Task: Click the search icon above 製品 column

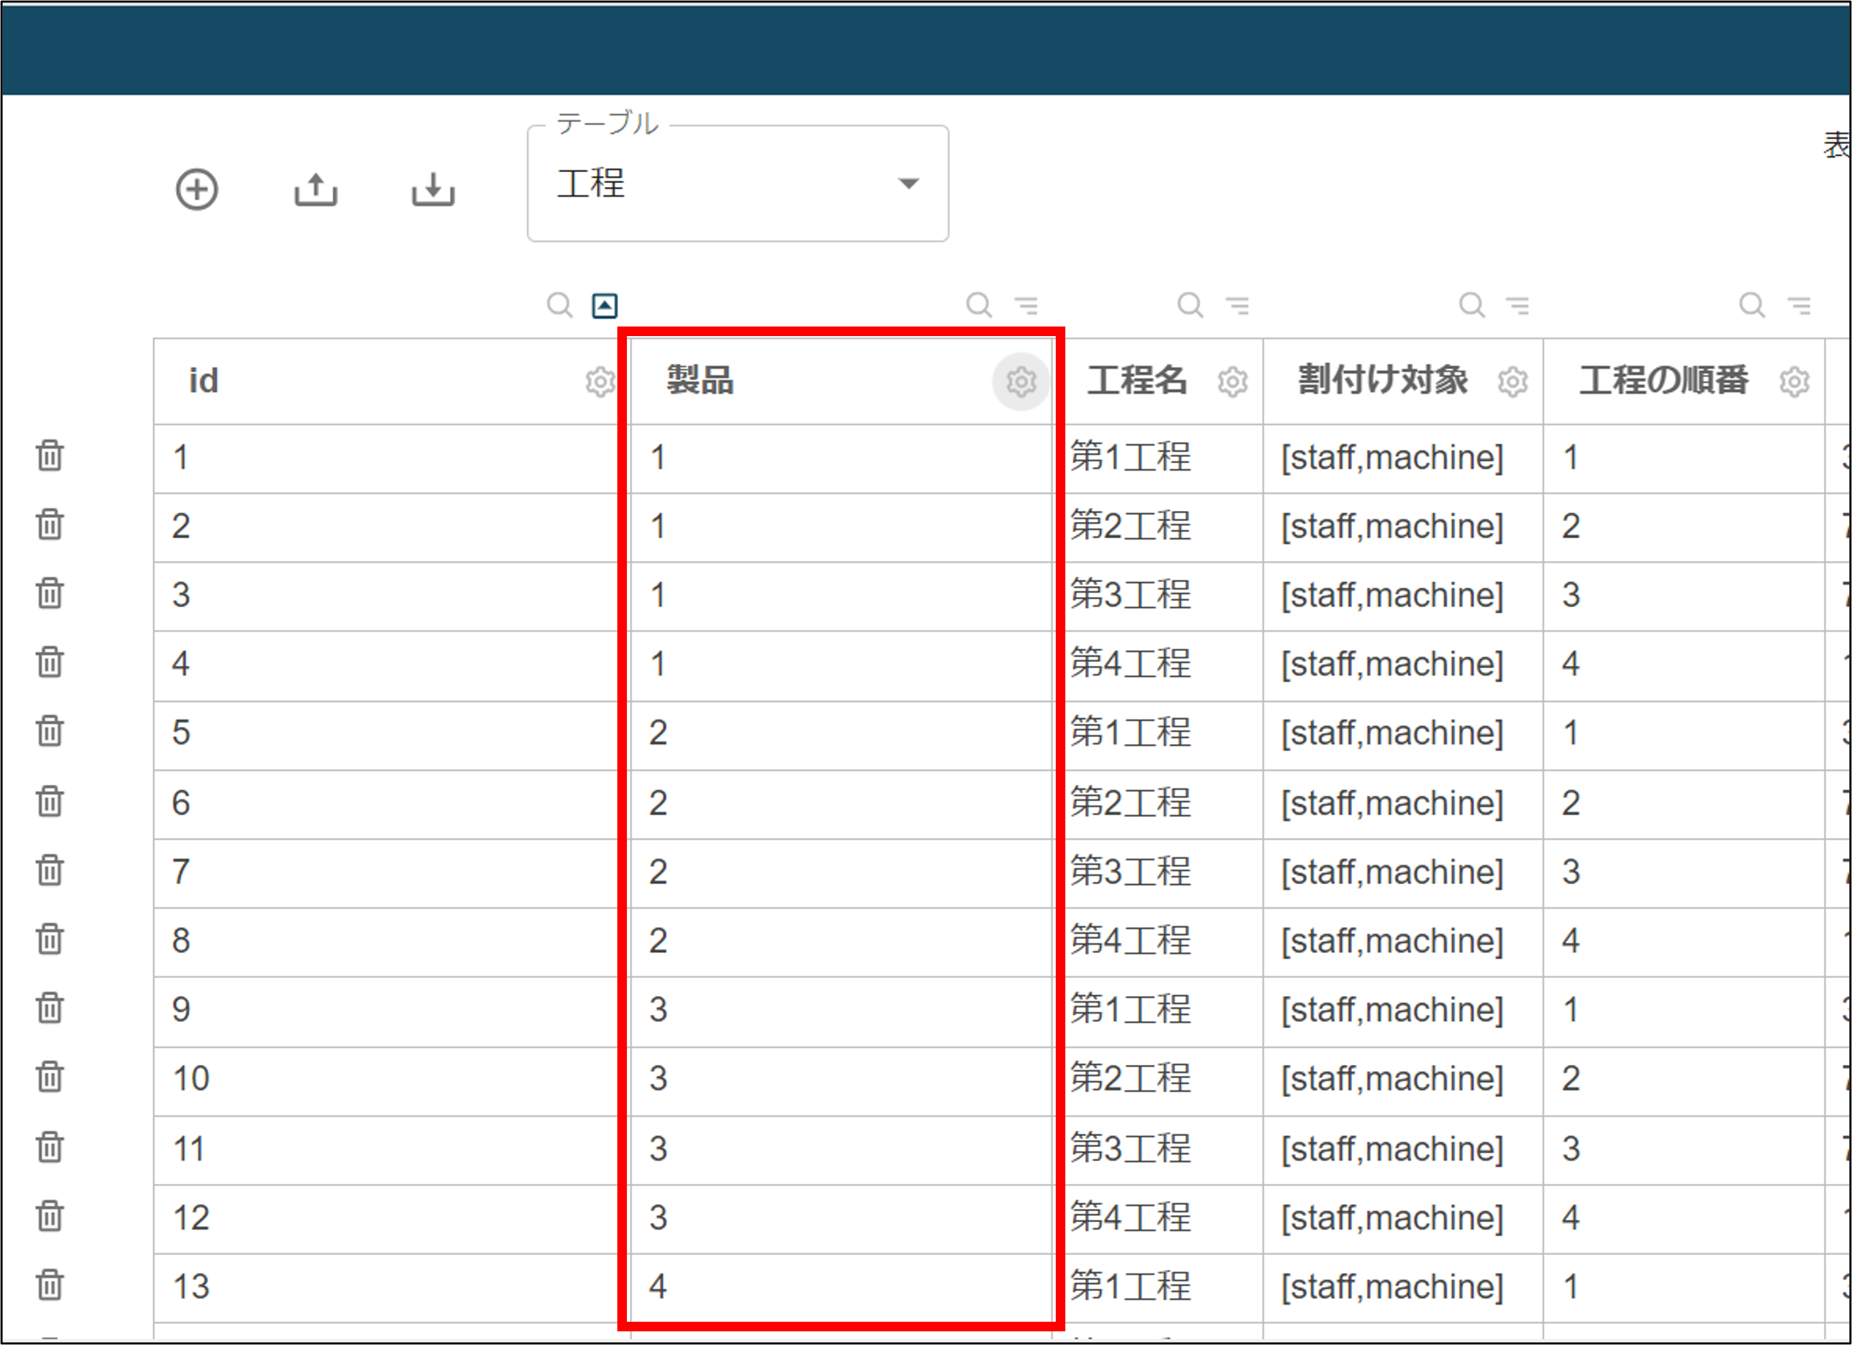Action: pos(979,305)
